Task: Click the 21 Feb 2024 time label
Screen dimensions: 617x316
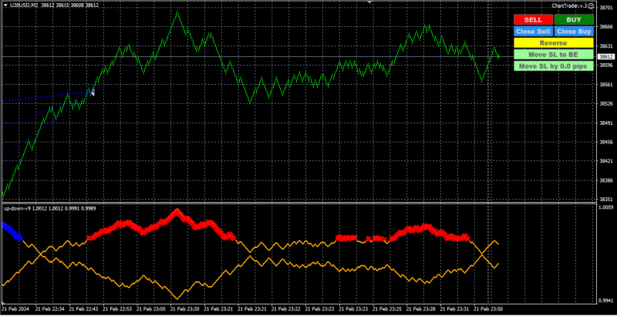Action: pos(15,308)
